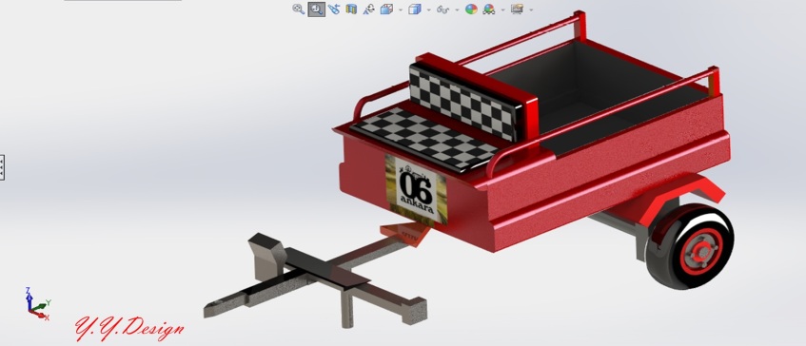
Task: Click the Hide/Show Items glasses icon
Action: [442, 9]
